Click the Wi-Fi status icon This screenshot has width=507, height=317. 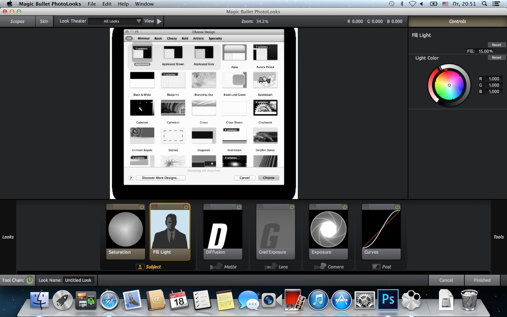click(412, 4)
